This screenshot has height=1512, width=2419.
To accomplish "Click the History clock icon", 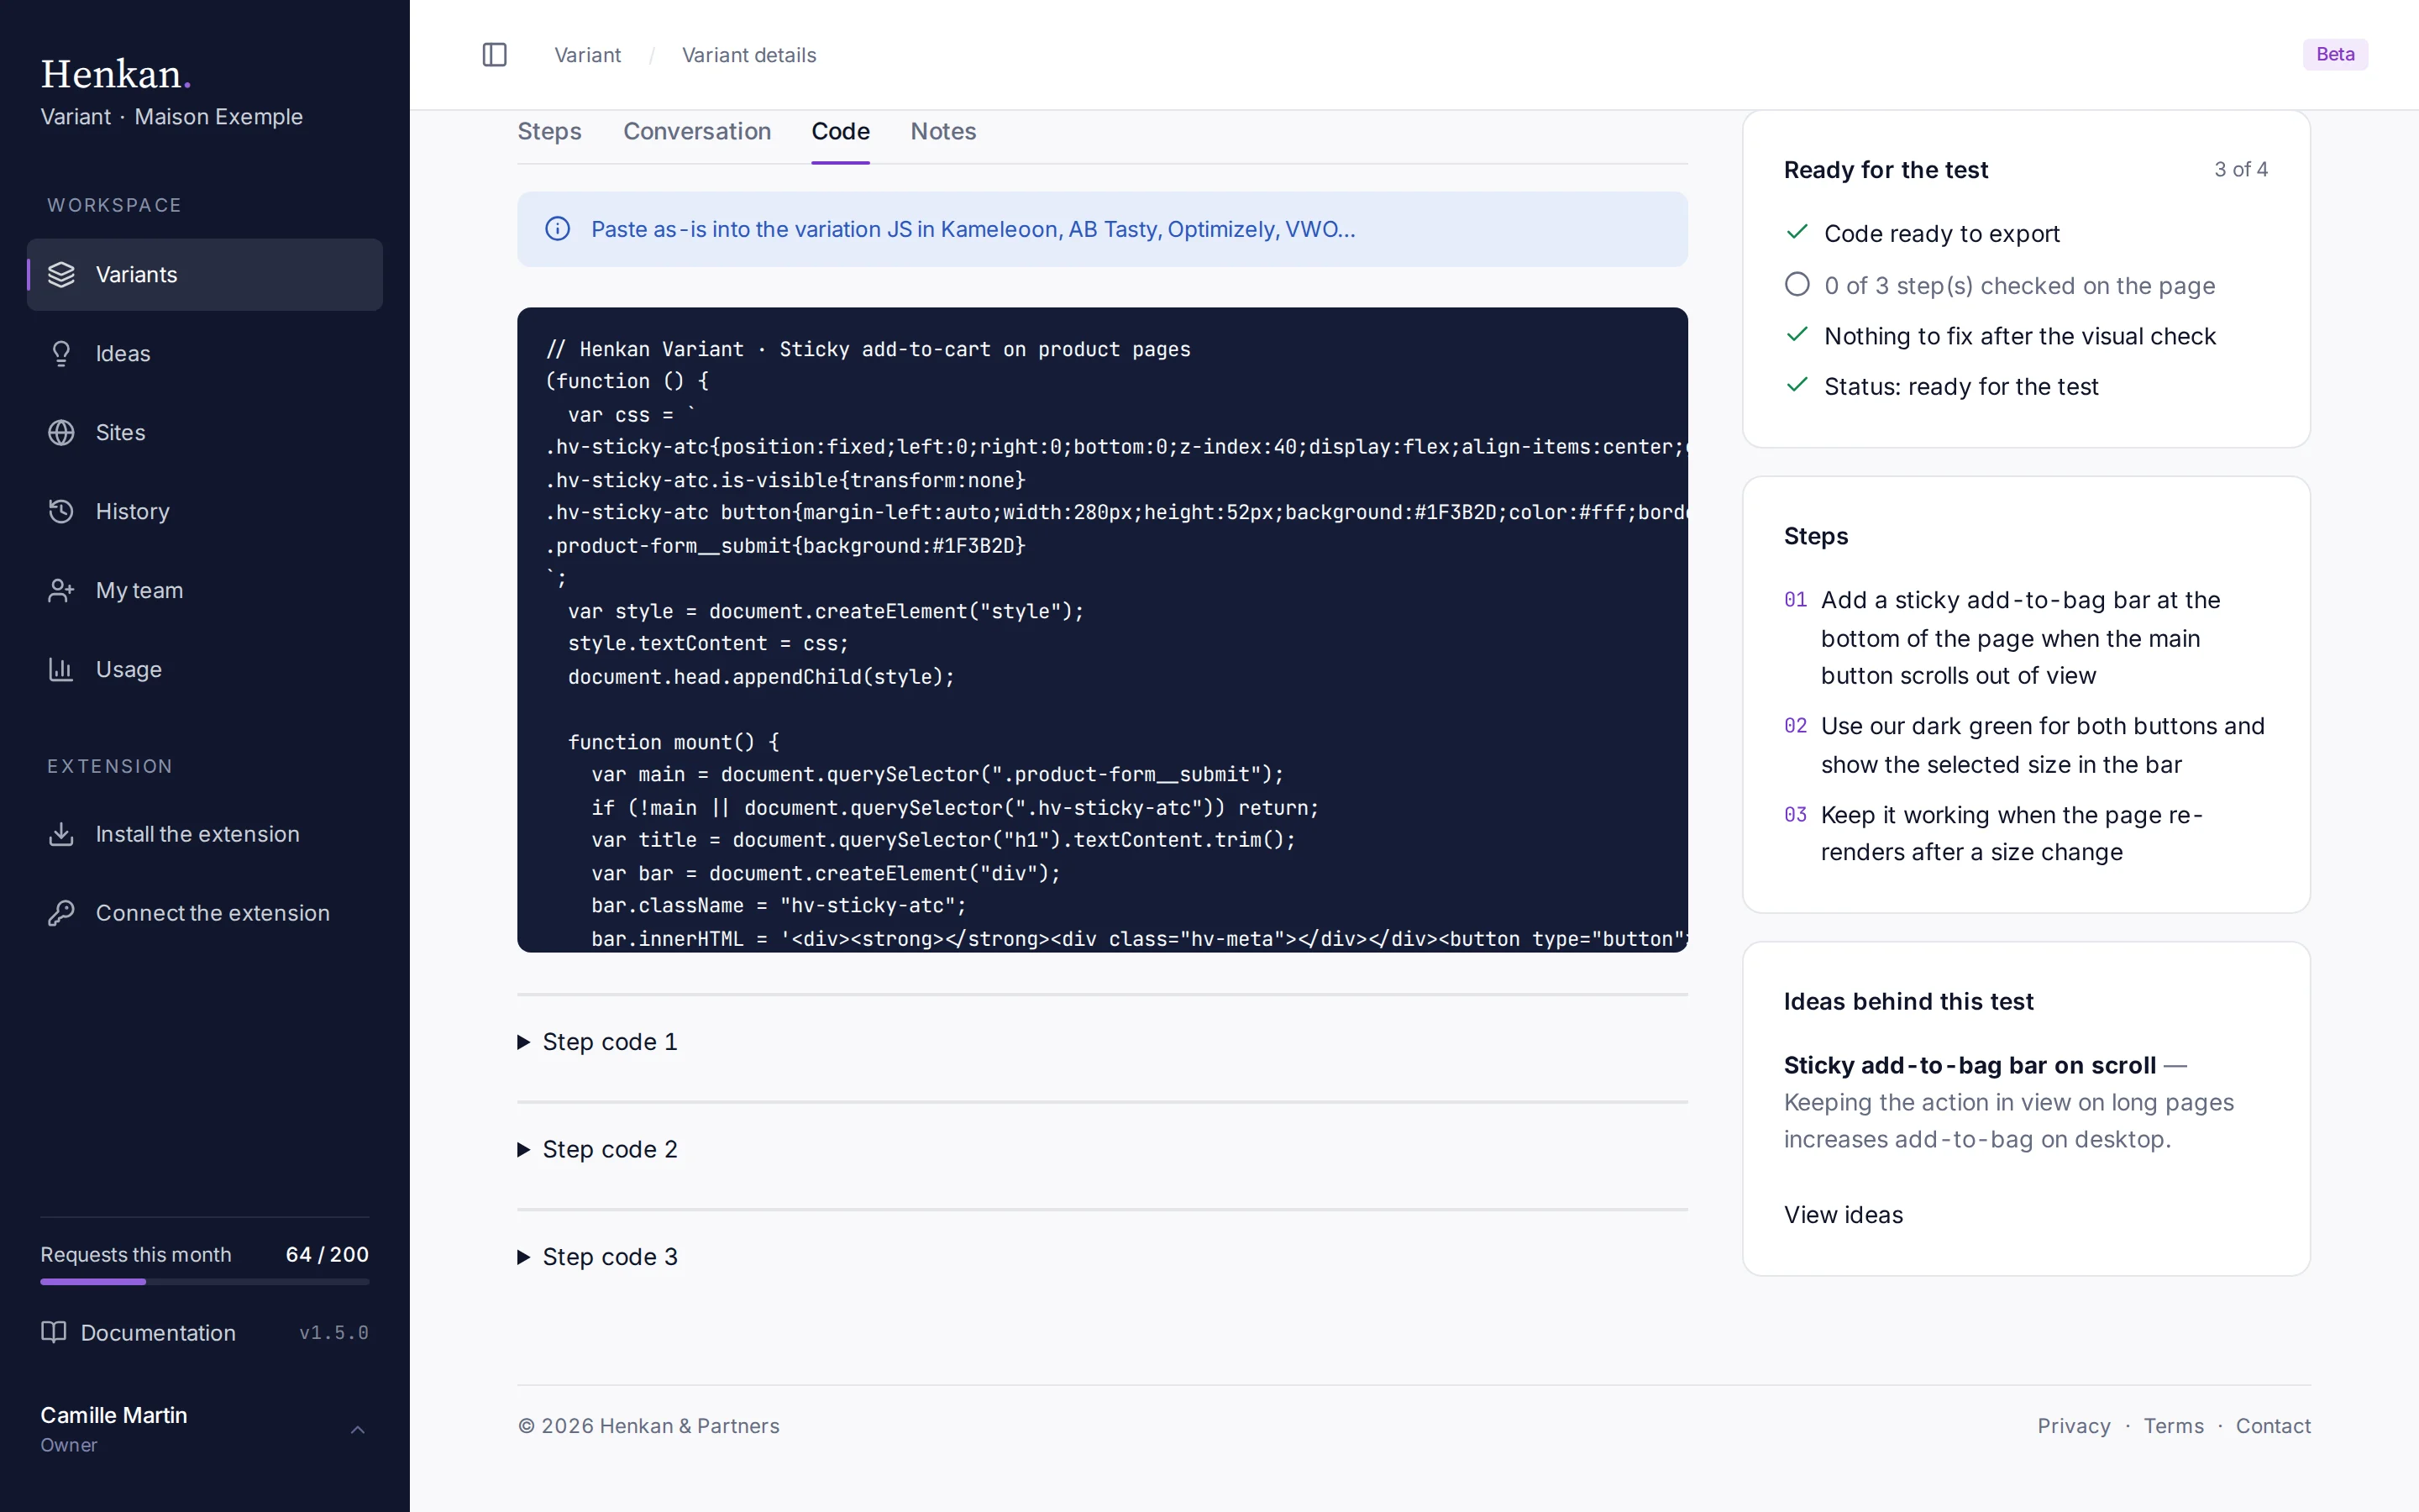I will (61, 512).
